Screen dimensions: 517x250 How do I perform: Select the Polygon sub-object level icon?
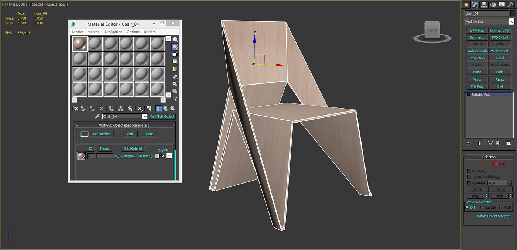(x=495, y=164)
